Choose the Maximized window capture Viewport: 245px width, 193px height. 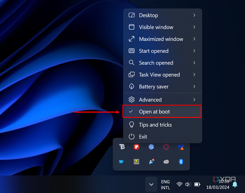(161, 39)
